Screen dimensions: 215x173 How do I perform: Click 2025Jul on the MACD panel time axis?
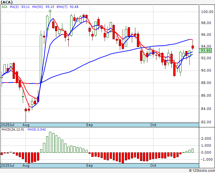click(x=7, y=165)
